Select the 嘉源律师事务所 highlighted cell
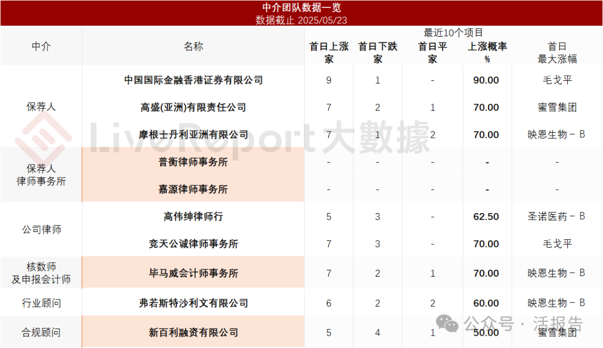This screenshot has width=603, height=348. (193, 190)
